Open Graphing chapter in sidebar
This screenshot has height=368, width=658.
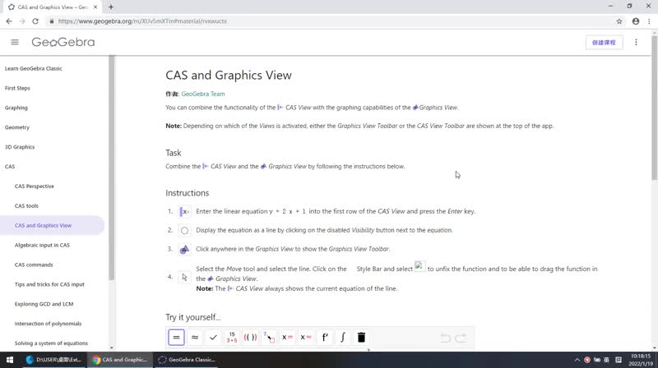click(x=16, y=108)
